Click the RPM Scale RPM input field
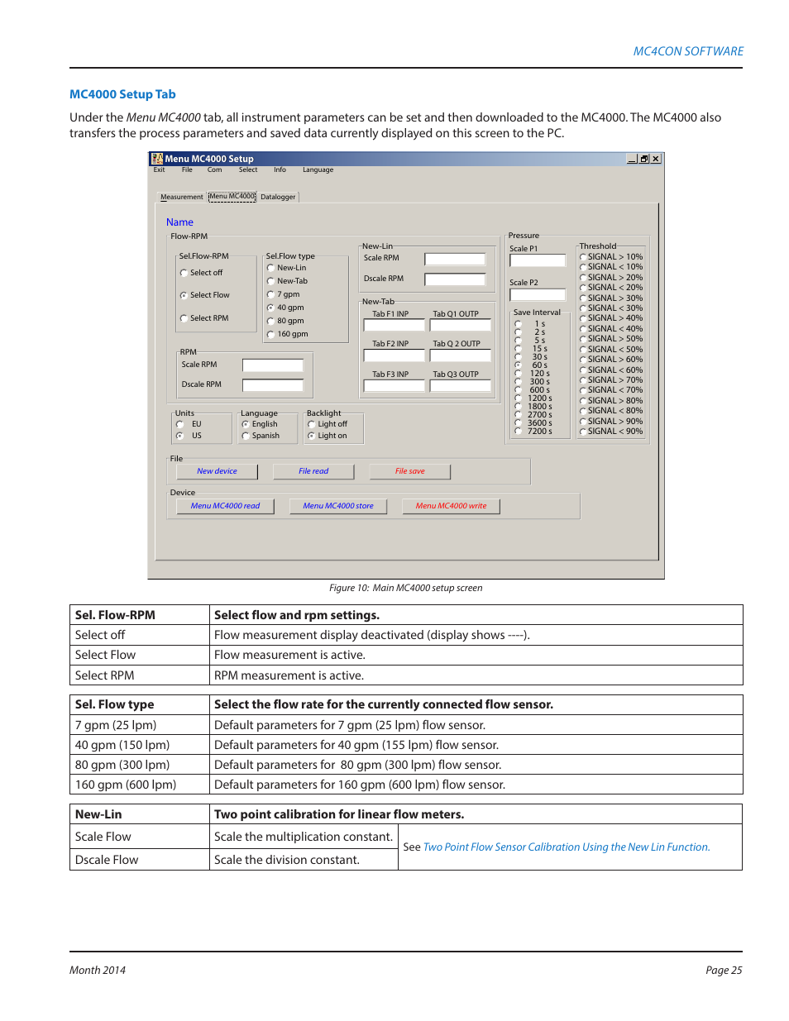The width and height of the screenshot is (789, 1021). pyautogui.click(x=273, y=365)
